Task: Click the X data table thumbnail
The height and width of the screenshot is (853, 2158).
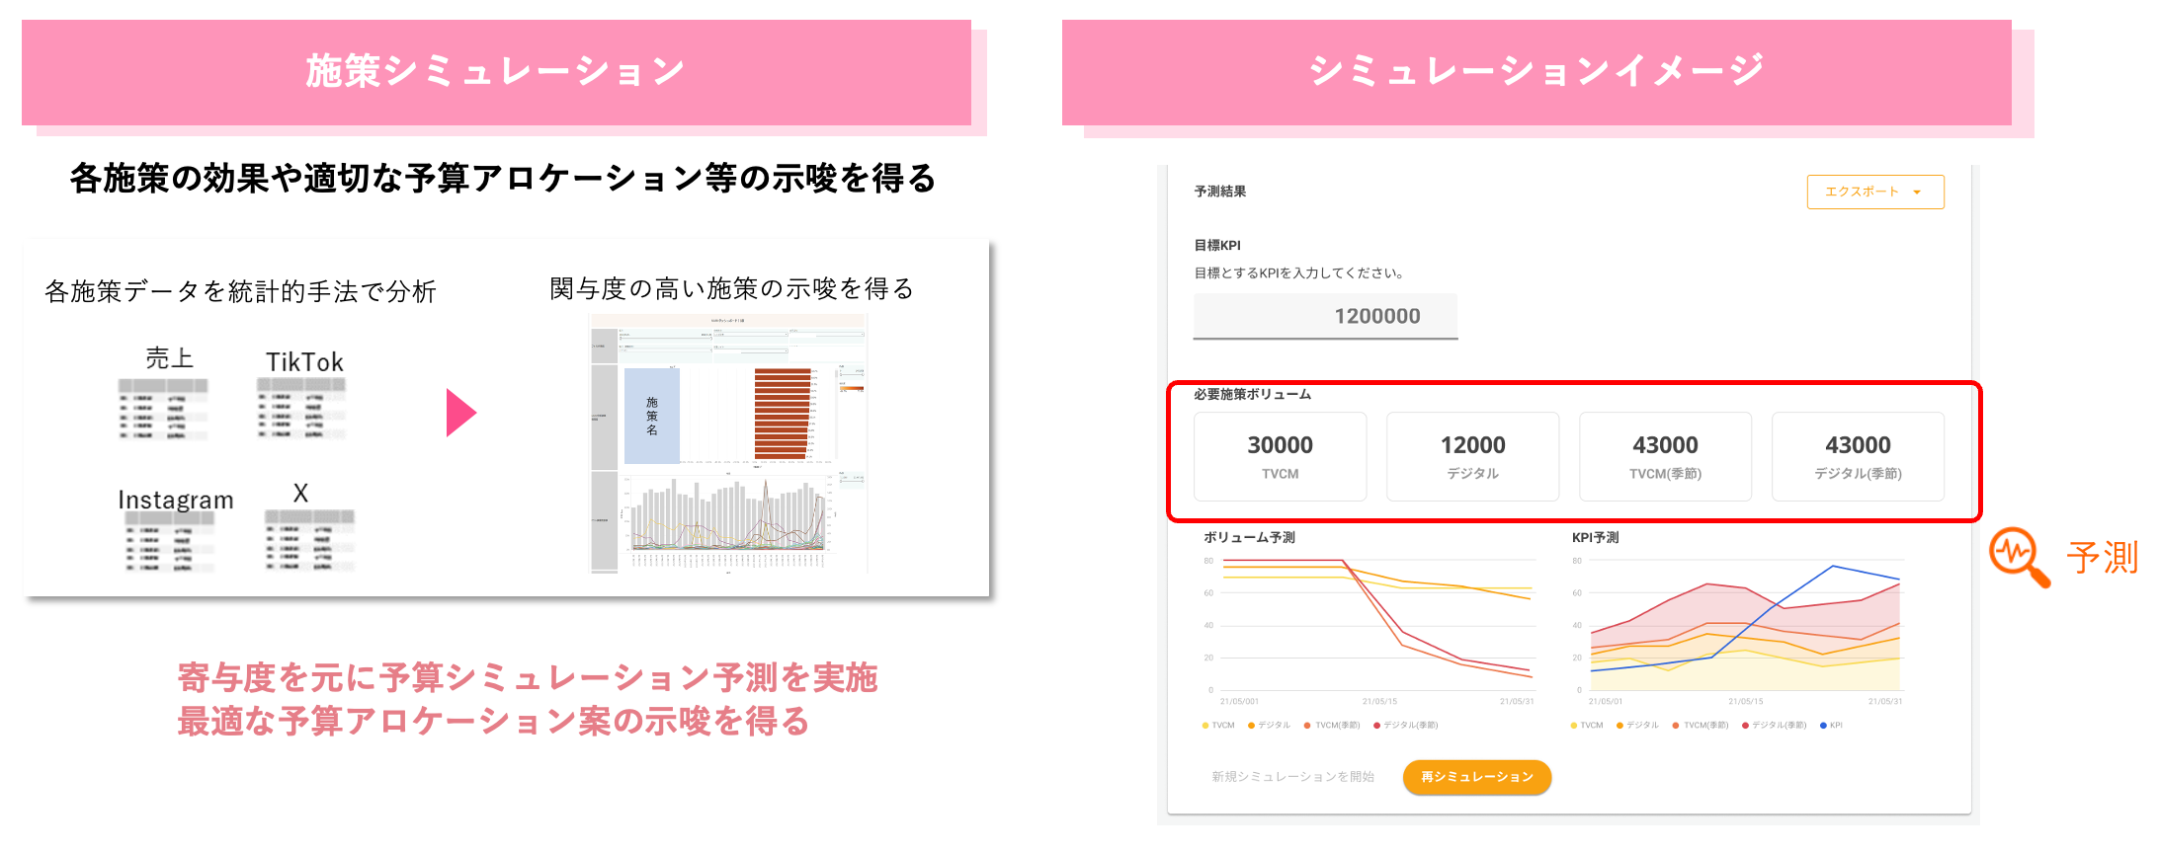Action: [309, 539]
